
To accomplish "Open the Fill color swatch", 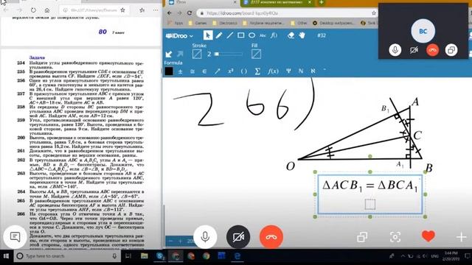I will (x=256, y=54).
